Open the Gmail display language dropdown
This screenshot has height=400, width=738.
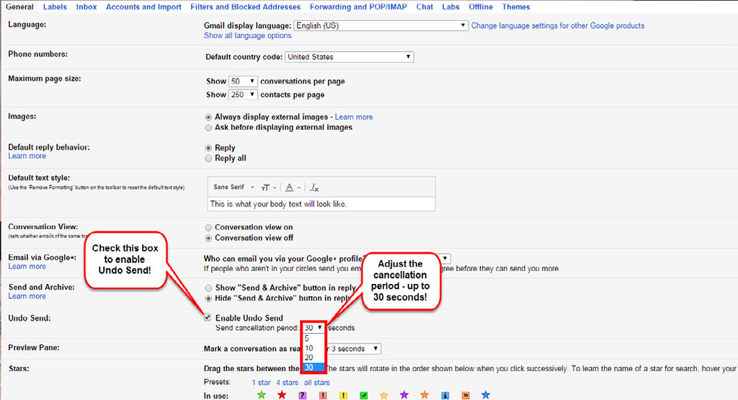tap(381, 25)
